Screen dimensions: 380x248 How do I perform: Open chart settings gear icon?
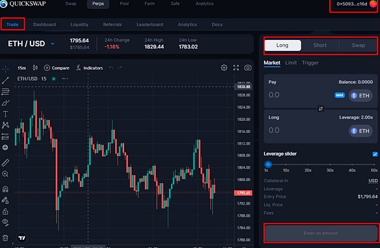tap(224, 68)
